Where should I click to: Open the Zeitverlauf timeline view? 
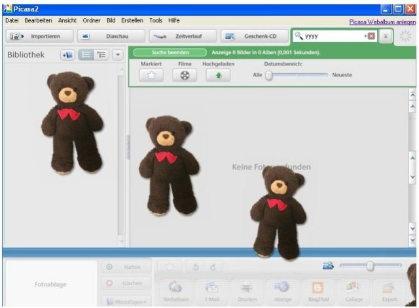pyautogui.click(x=181, y=37)
